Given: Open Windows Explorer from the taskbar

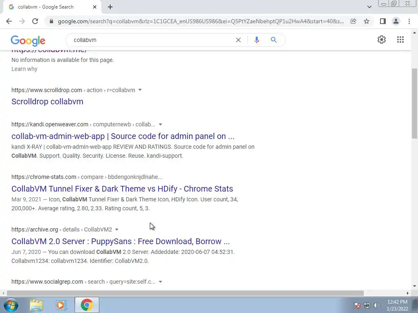Looking at the screenshot, I should [x=36, y=305].
